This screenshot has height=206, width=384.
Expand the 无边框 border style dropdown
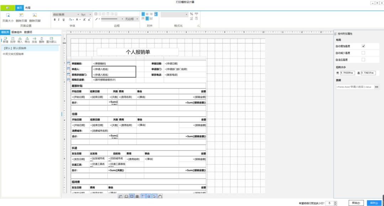130,19
